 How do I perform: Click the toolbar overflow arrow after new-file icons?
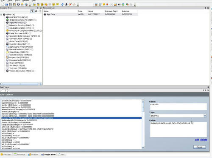(x=30, y=5)
